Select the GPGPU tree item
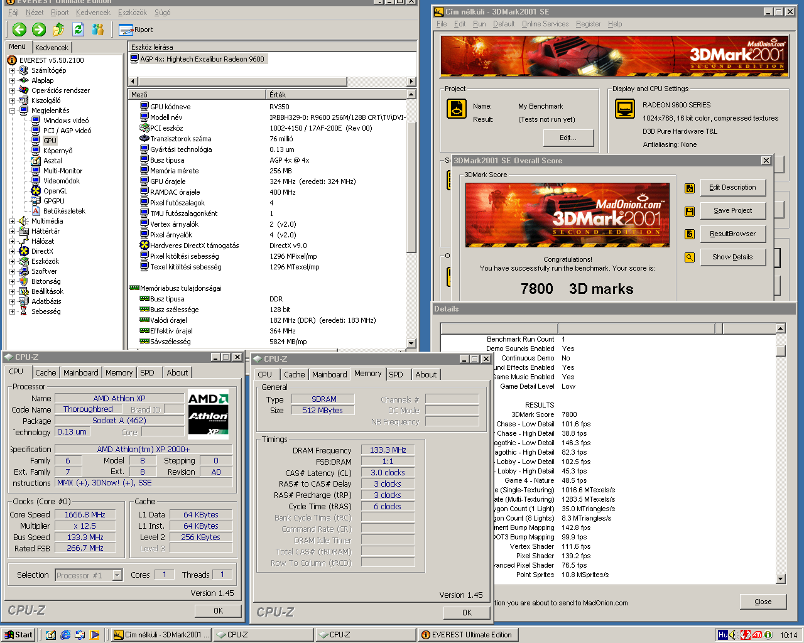The width and height of the screenshot is (804, 643). 54,201
